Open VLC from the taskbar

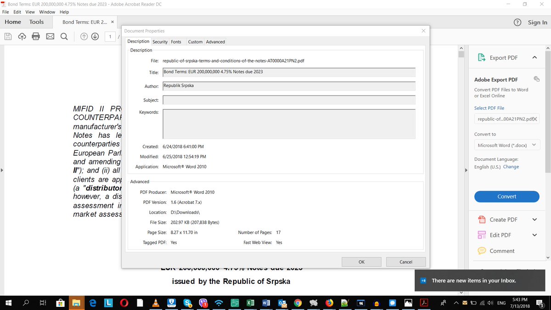point(156,303)
